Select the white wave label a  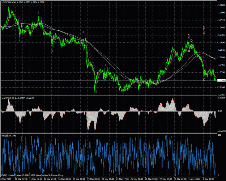coord(189,51)
